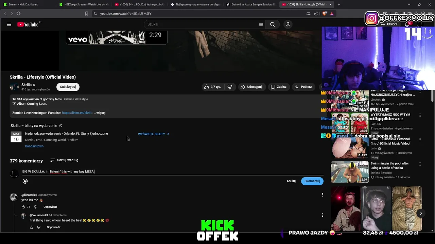Open Sortuj według sort dropdown
Screen dimensions: 435x244
pos(64,160)
